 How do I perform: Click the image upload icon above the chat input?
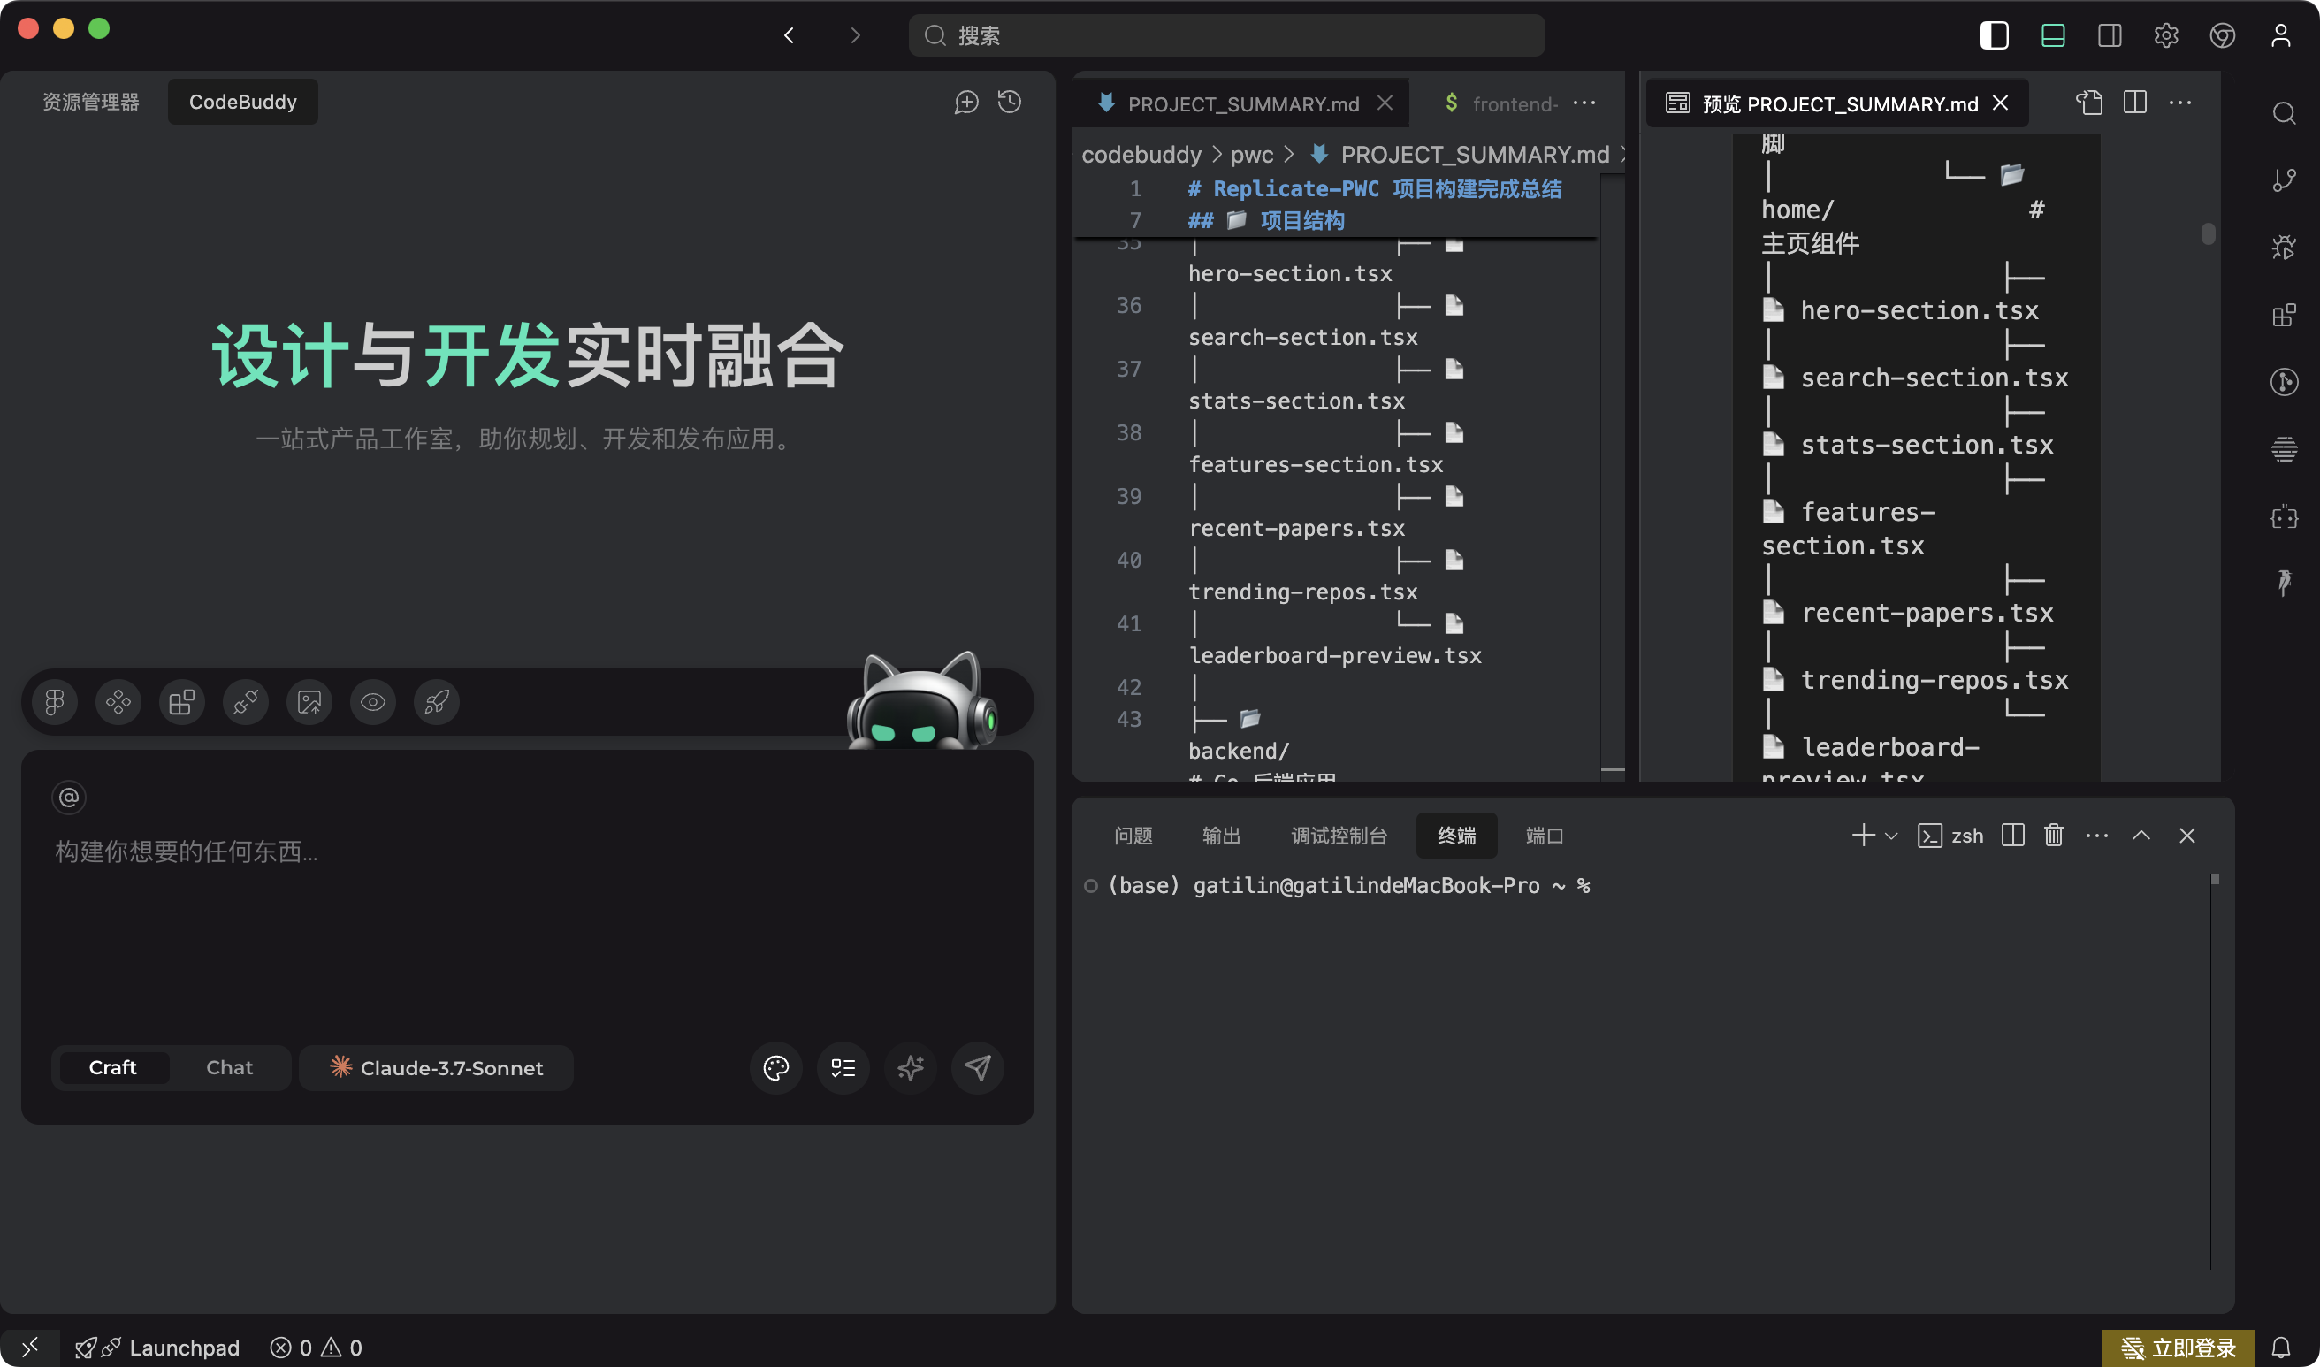click(309, 702)
